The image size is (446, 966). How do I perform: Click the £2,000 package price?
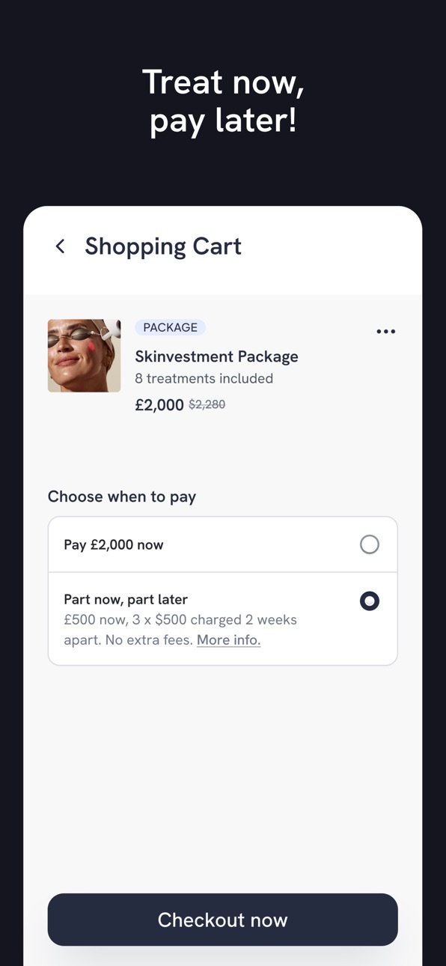pyautogui.click(x=159, y=405)
